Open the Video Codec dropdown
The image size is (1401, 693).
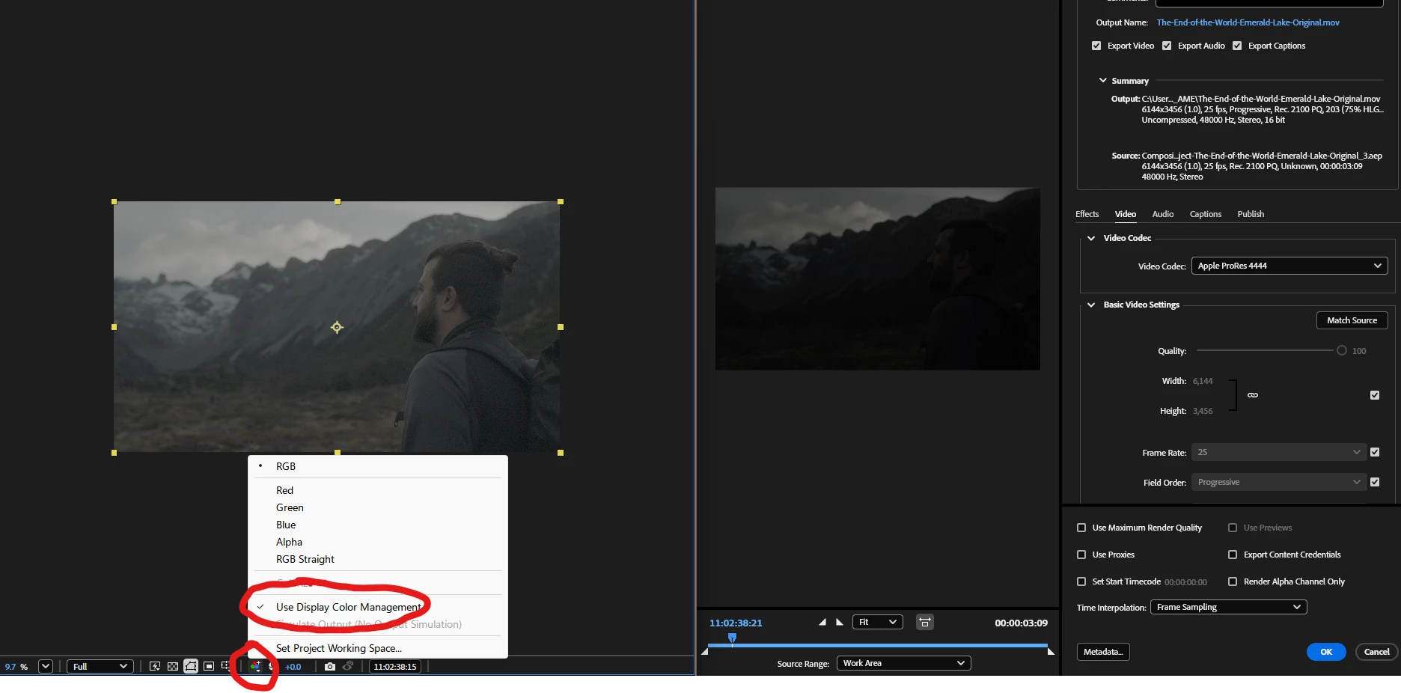(x=1289, y=266)
